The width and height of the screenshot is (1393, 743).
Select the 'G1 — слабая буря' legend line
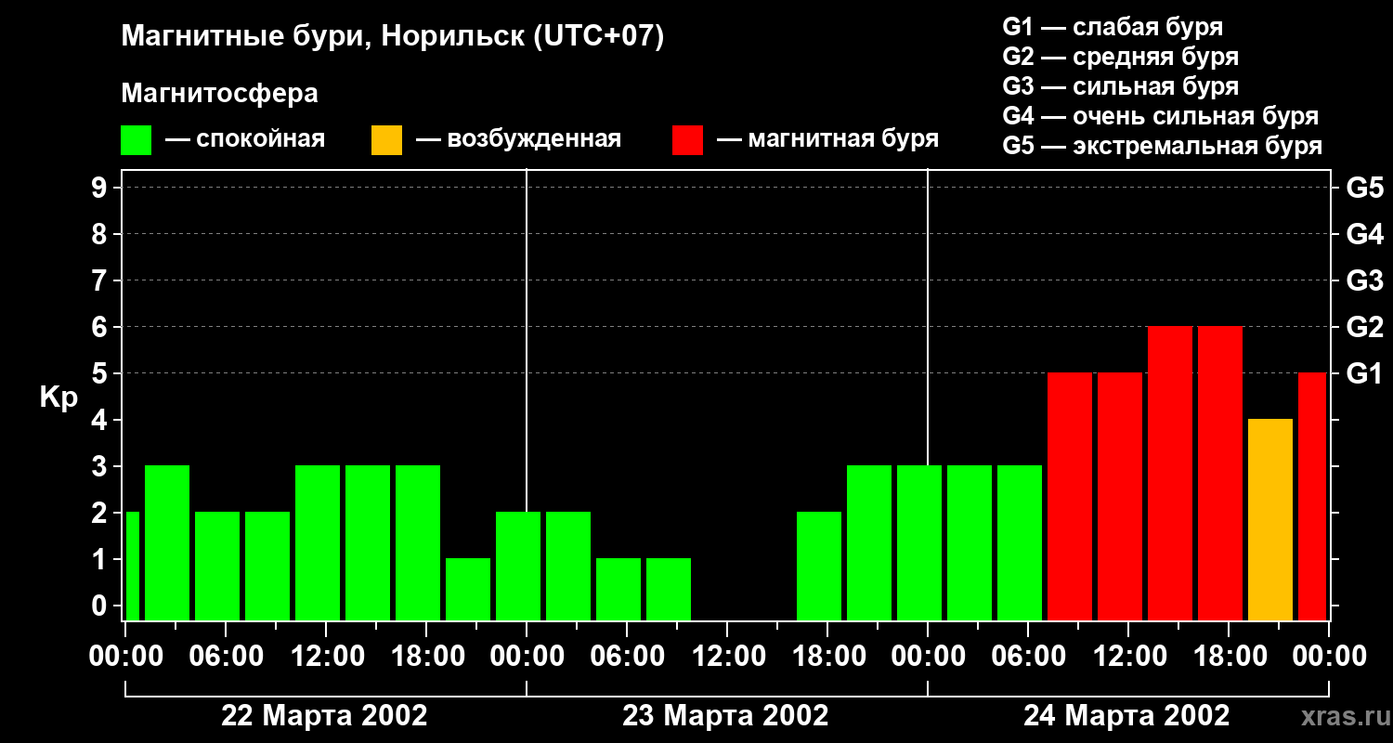point(1113,27)
